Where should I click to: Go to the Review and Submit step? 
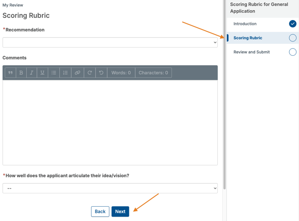point(252,52)
